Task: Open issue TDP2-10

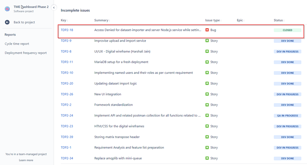Action: (67, 73)
